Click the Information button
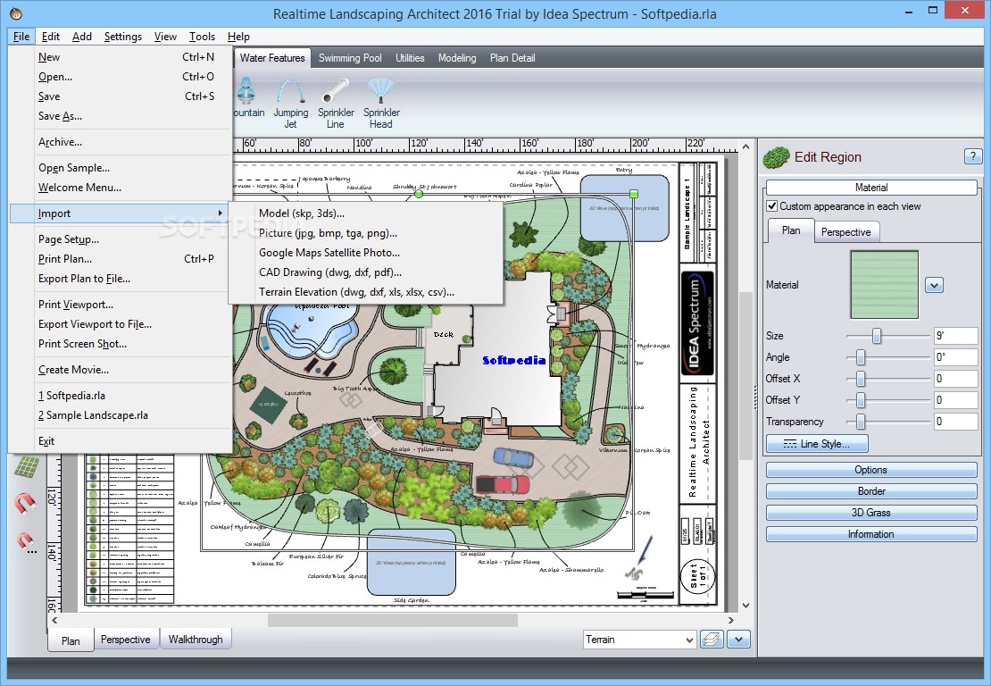Viewport: 991px width, 686px height. coord(870,534)
